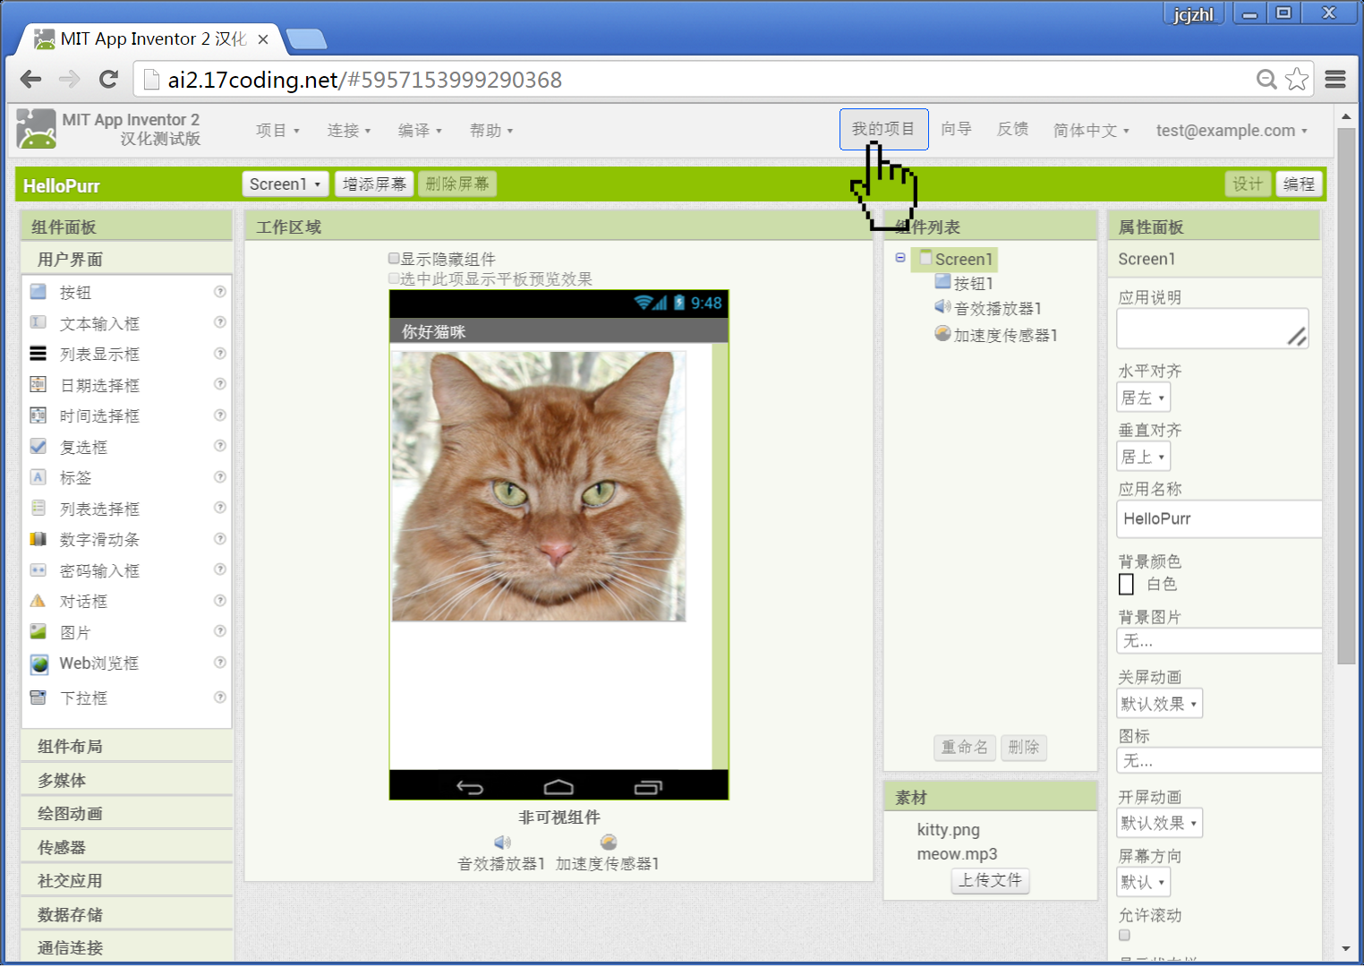Check the allow scrolling checkbox

(x=1125, y=936)
